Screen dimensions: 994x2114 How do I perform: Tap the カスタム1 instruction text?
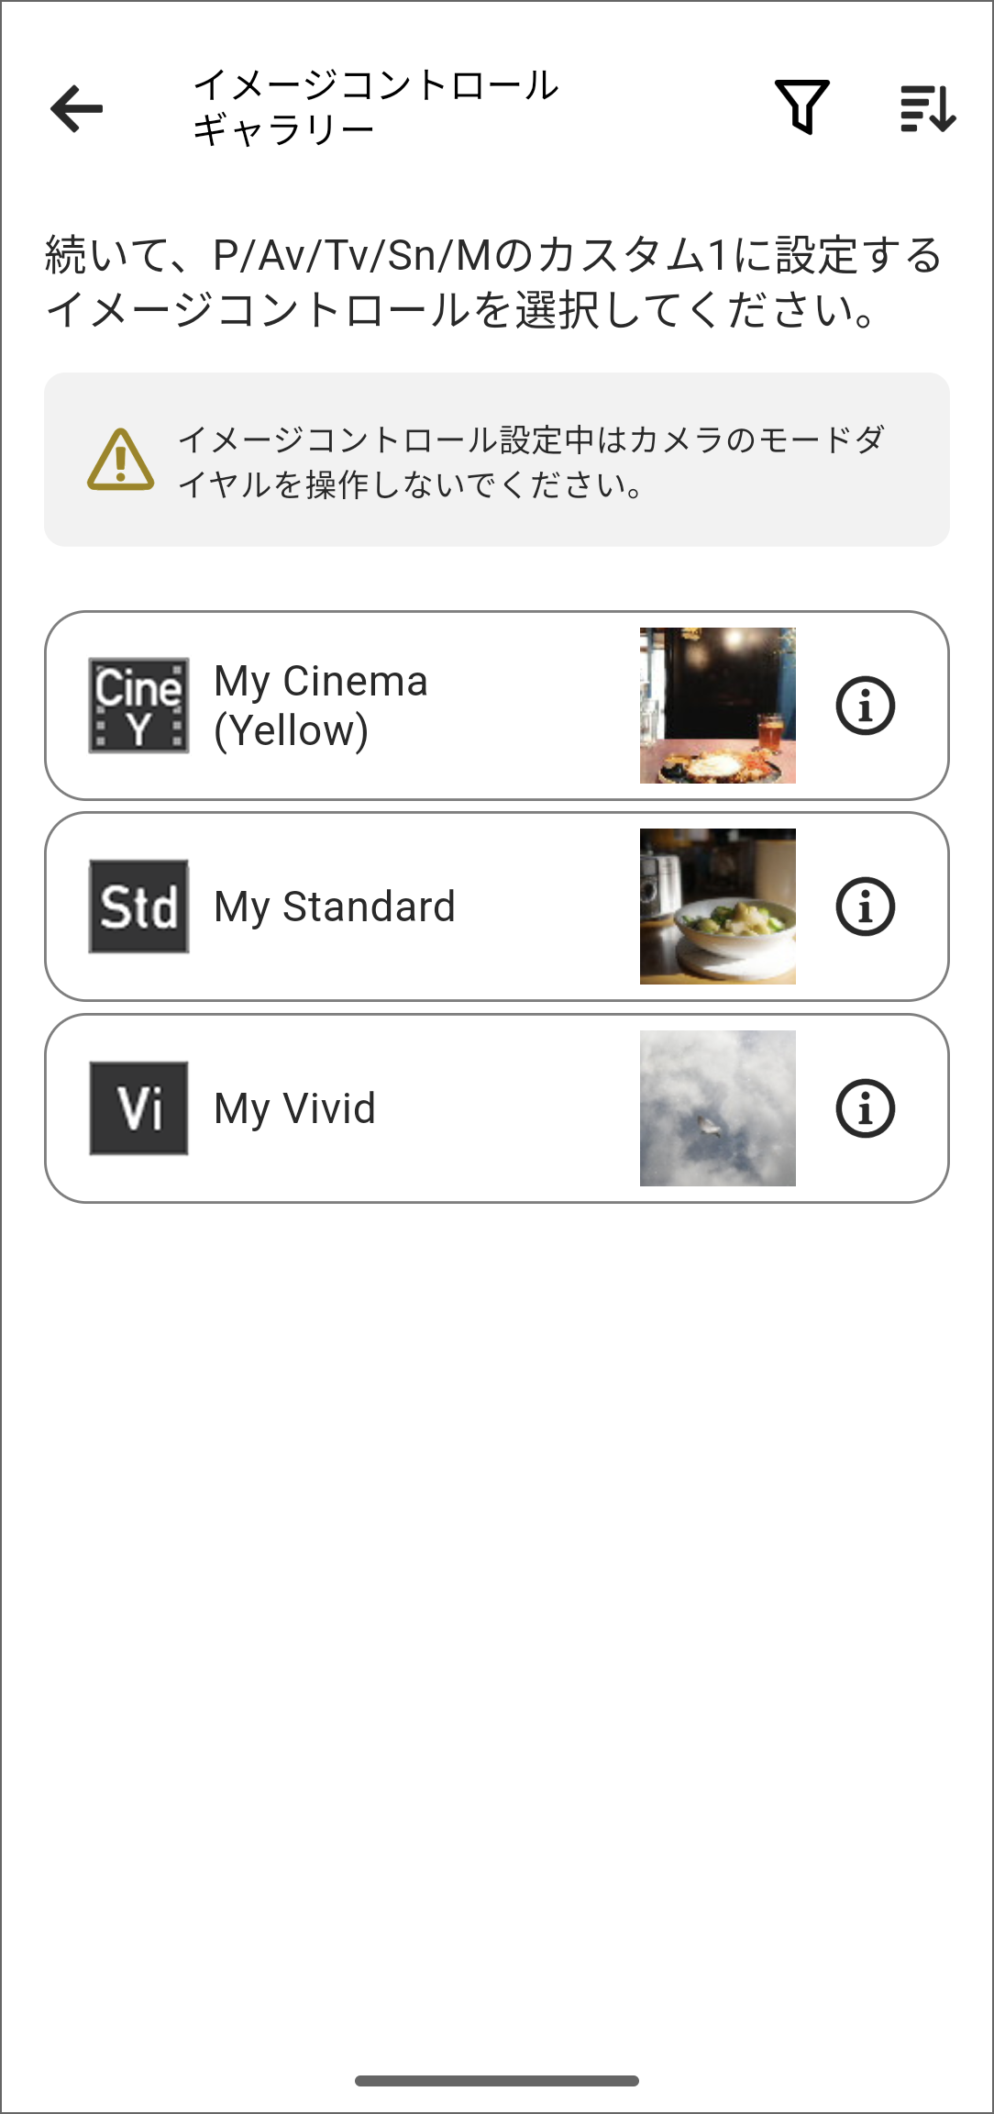(x=495, y=282)
